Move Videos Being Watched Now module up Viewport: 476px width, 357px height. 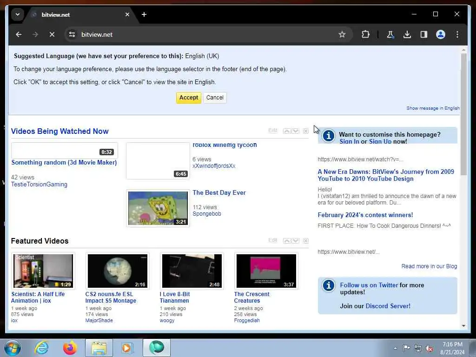point(286,131)
